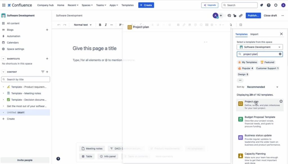Click the Confluence logo
Screen dimensions: 288x164
pyautogui.click(x=20, y=5)
